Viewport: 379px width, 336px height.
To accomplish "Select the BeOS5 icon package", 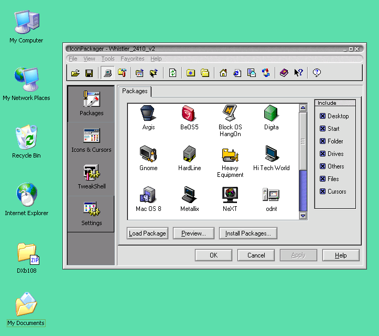I will click(189, 118).
